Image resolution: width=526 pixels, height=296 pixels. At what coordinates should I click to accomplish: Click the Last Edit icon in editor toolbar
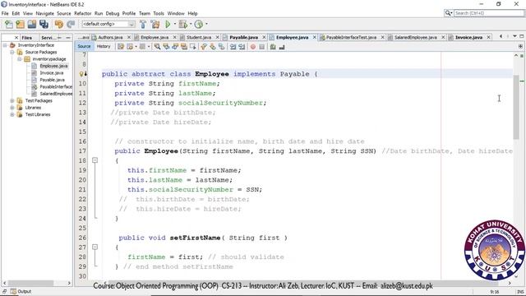click(121, 47)
